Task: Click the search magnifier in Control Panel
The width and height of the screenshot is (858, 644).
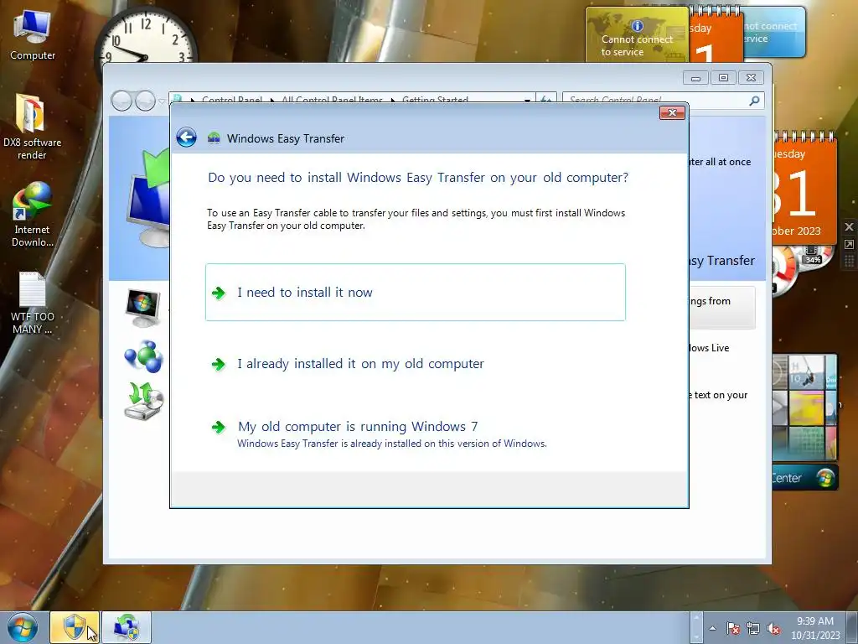Action: pyautogui.click(x=755, y=101)
